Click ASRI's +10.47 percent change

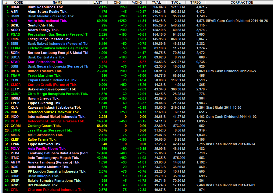(141, 12)
